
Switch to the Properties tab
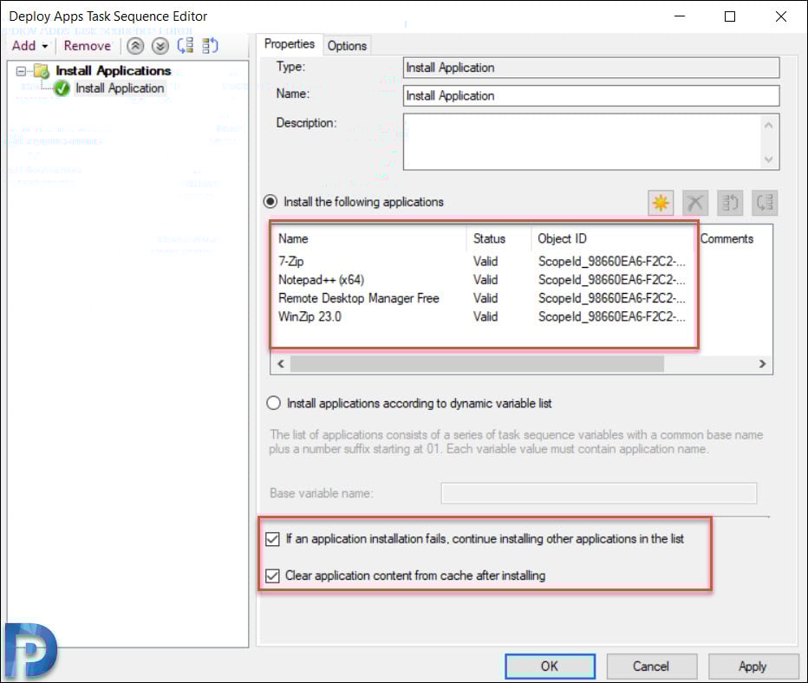click(289, 44)
